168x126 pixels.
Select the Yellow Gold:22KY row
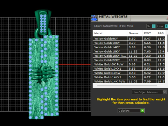[129, 60]
